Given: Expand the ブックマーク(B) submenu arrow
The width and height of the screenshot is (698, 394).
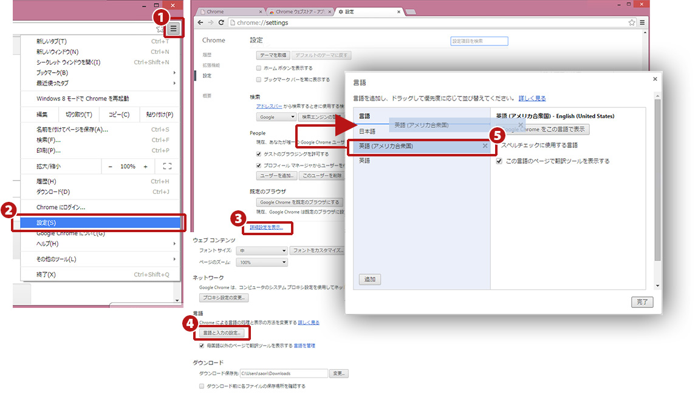Looking at the screenshot, I should click(x=174, y=73).
